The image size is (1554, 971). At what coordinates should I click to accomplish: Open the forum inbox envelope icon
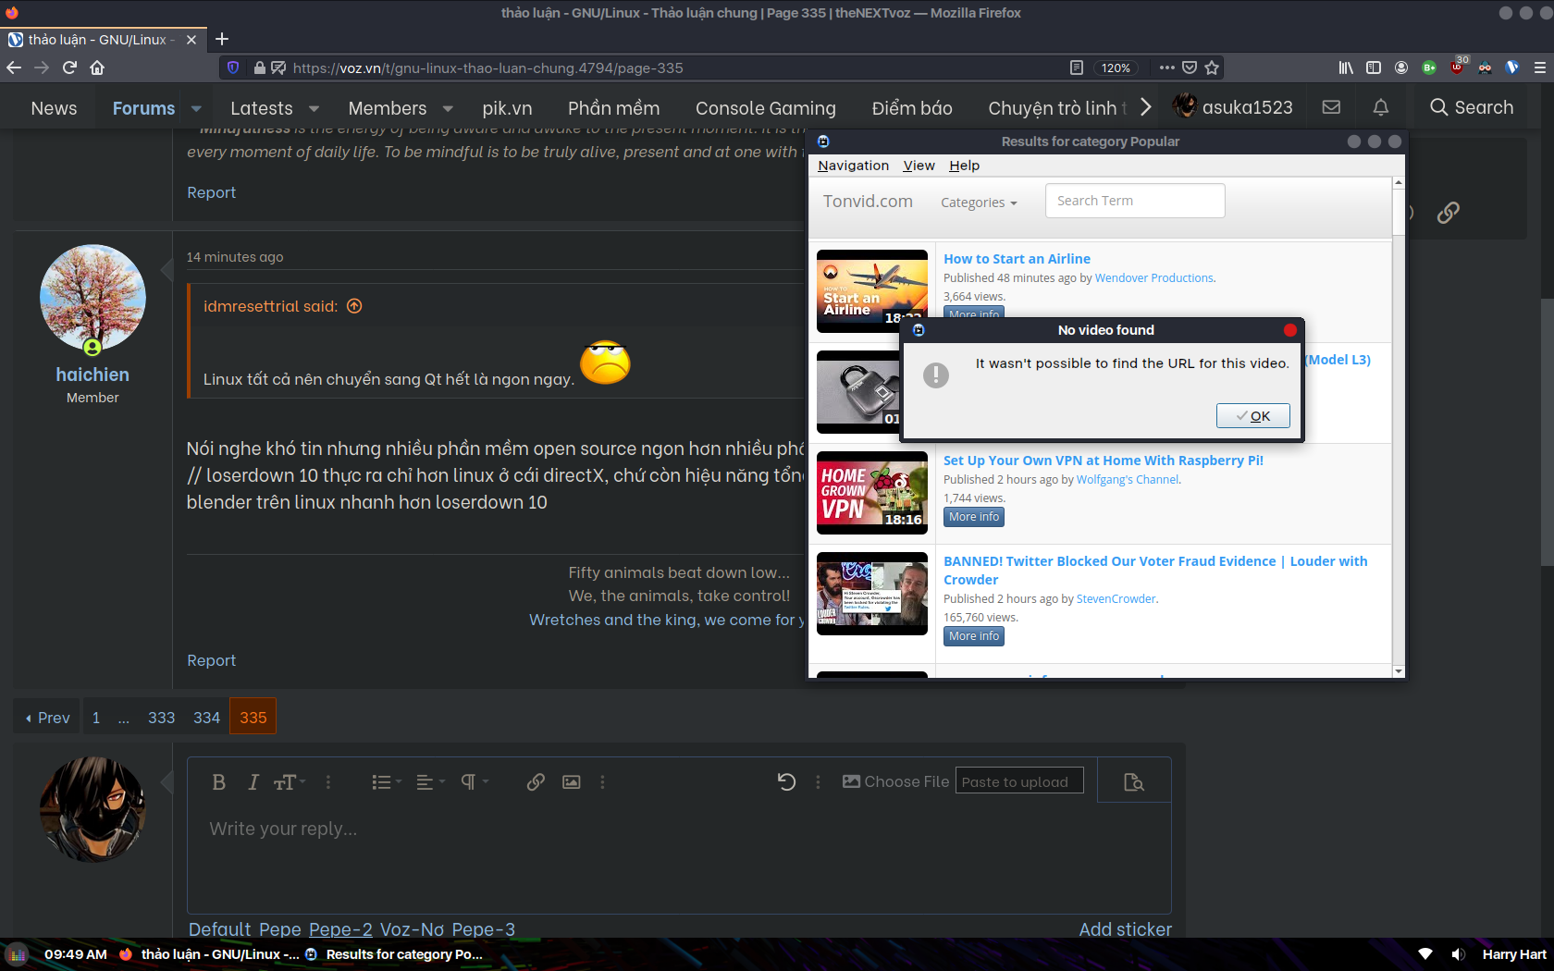point(1331,107)
